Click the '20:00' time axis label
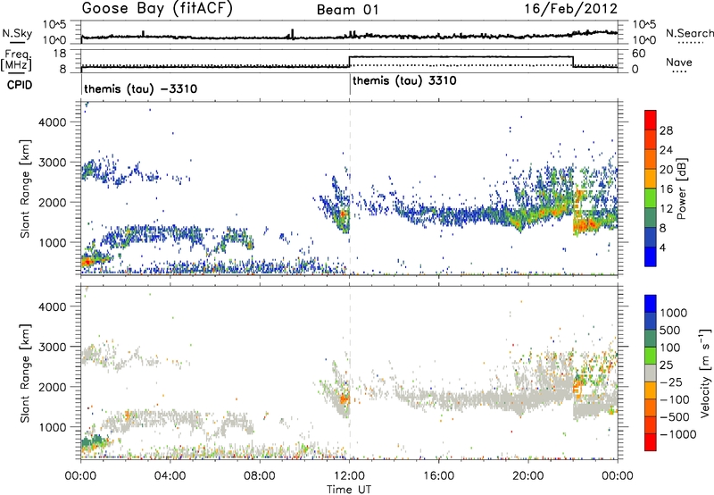The width and height of the screenshot is (714, 495). click(528, 476)
